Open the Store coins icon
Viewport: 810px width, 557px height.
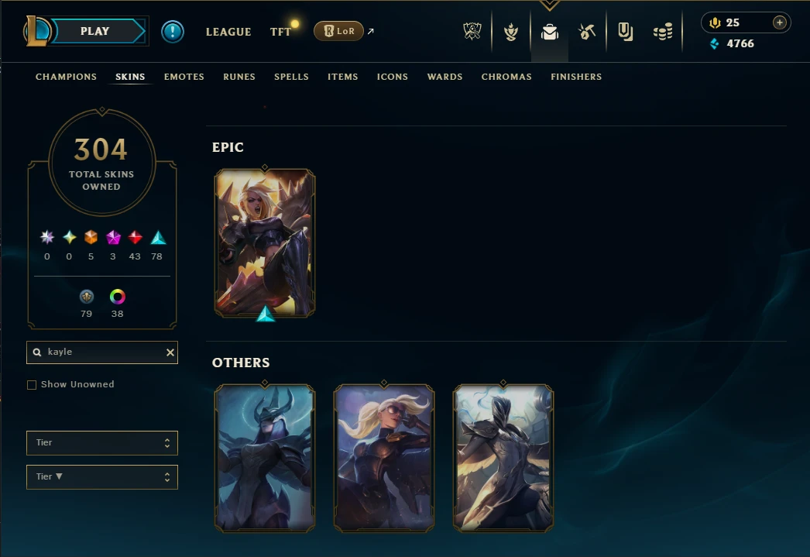[663, 32]
